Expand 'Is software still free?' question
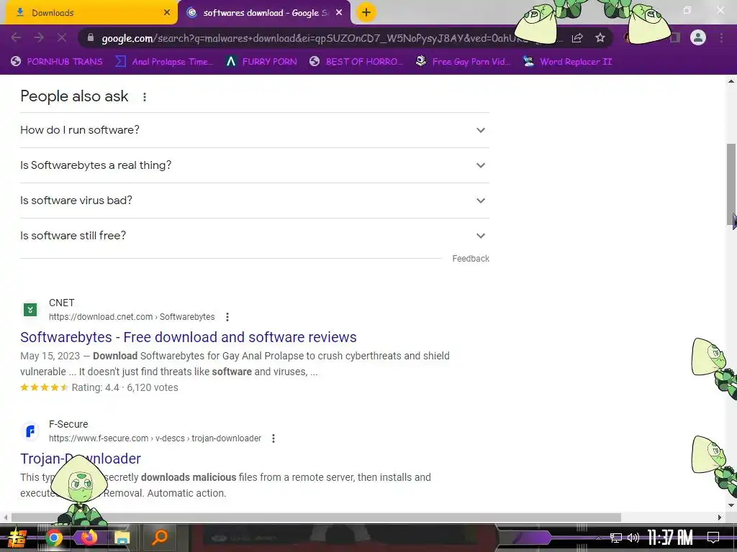 coord(254,236)
